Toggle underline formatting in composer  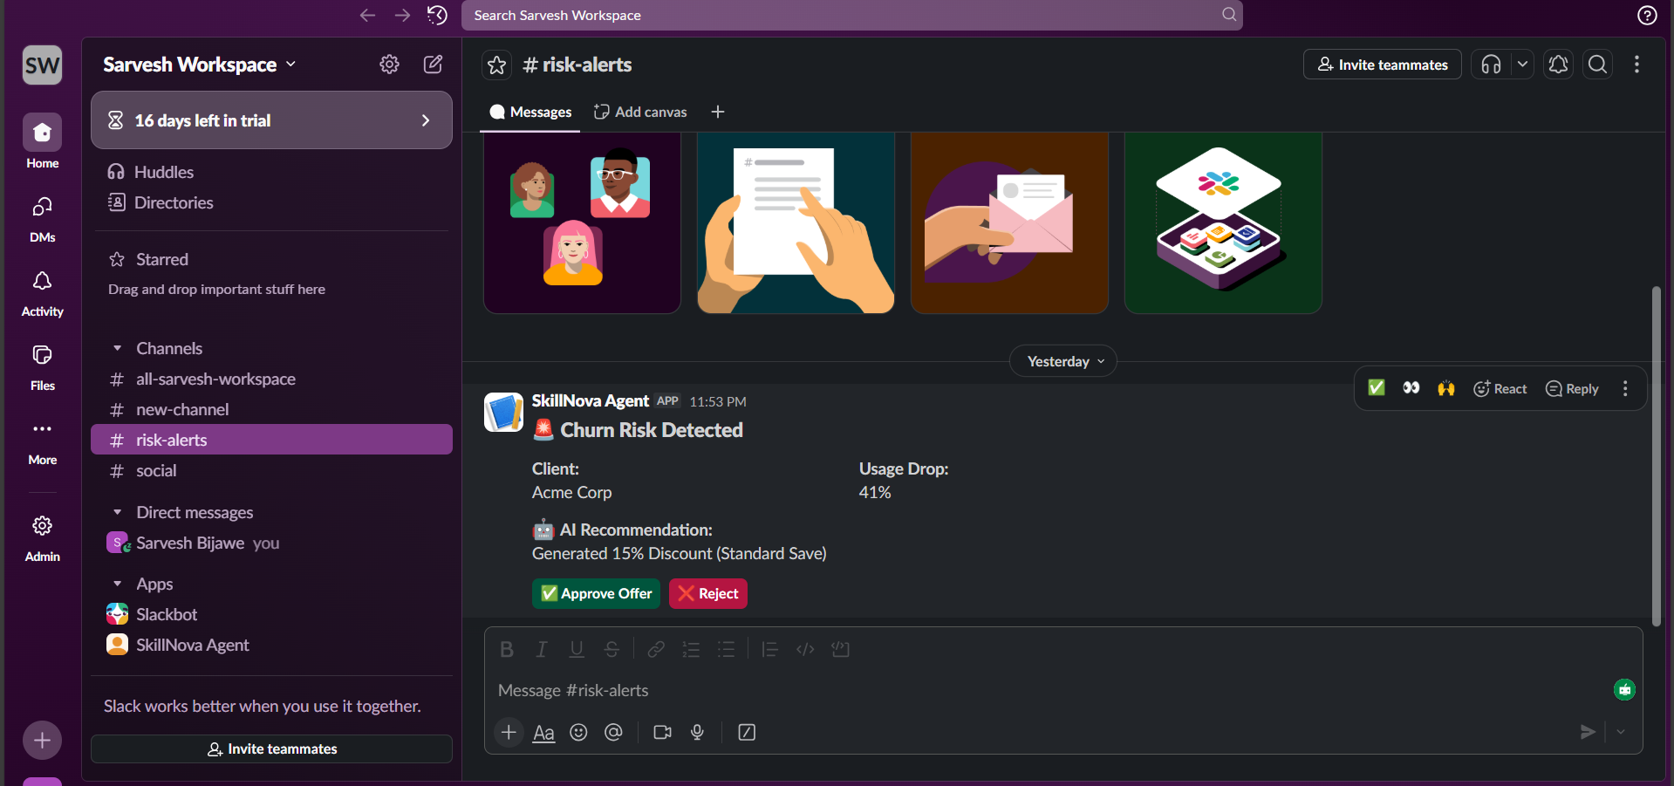(577, 649)
